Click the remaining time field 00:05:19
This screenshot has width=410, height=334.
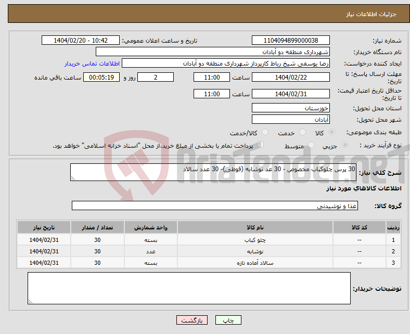pyautogui.click(x=101, y=77)
